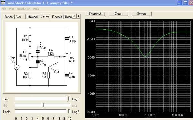193x120 pixels.
Task: Click the Log B label beside Bass
Action: pos(76,99)
